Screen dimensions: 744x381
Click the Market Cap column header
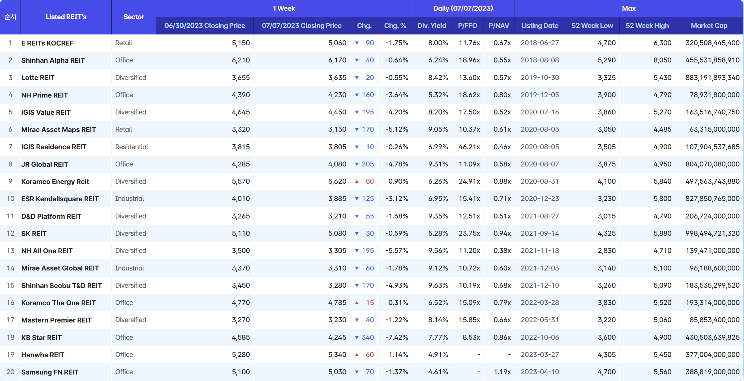(x=709, y=26)
